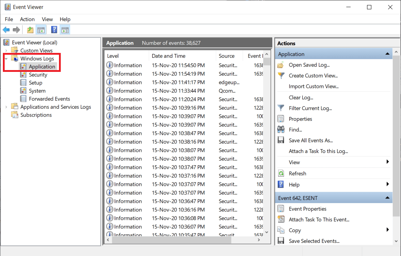Toggle the Show/Hide Action Pane toolbar icon
This screenshot has width=401, height=256.
65,30
